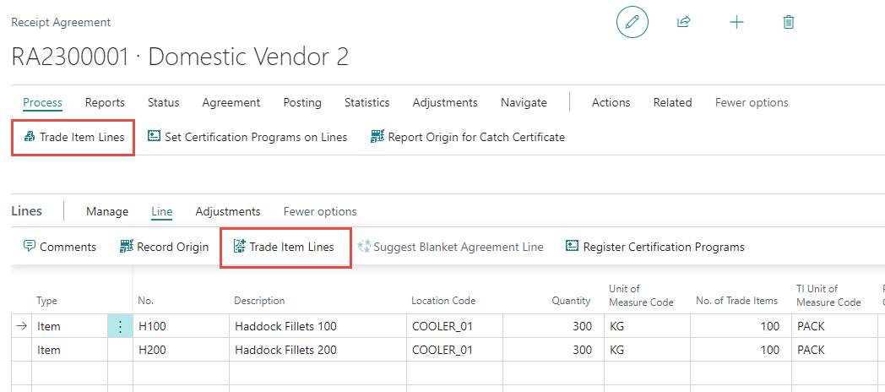
Task: Select Set Certification Programs on Lines
Action: tap(247, 137)
